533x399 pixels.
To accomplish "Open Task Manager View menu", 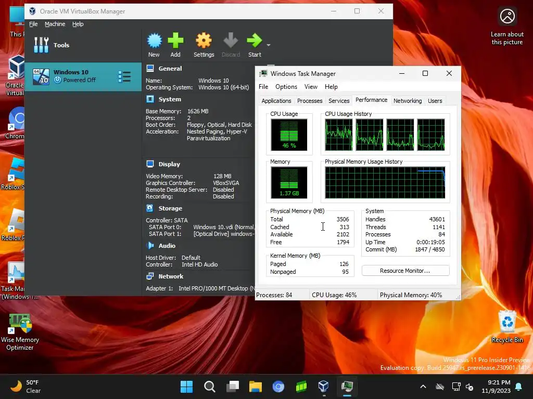I will [x=311, y=87].
